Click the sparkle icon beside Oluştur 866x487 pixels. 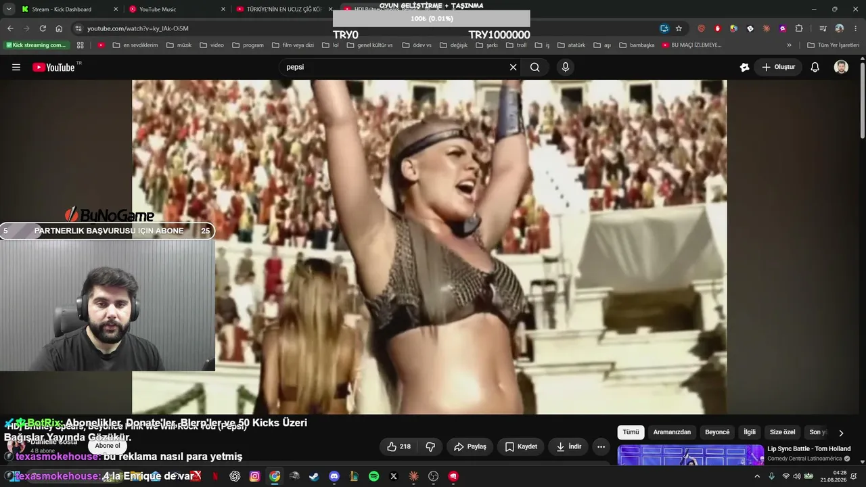pos(745,67)
